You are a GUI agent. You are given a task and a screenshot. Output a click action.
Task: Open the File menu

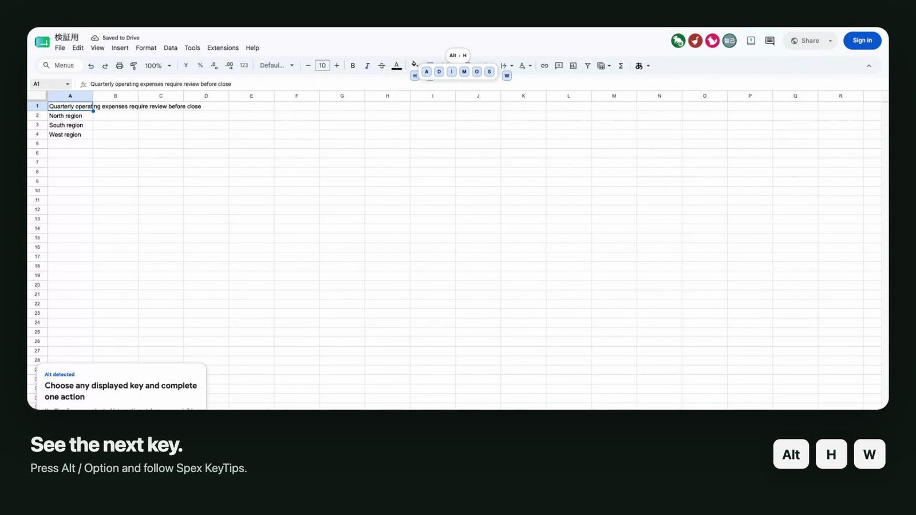60,48
